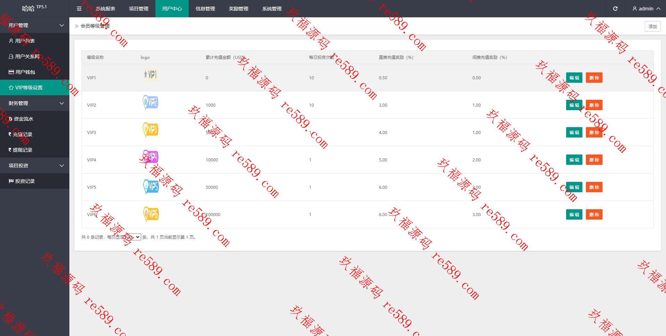This screenshot has height=336, width=666.
Task: Open the 系统报表 top menu
Action: point(105,9)
